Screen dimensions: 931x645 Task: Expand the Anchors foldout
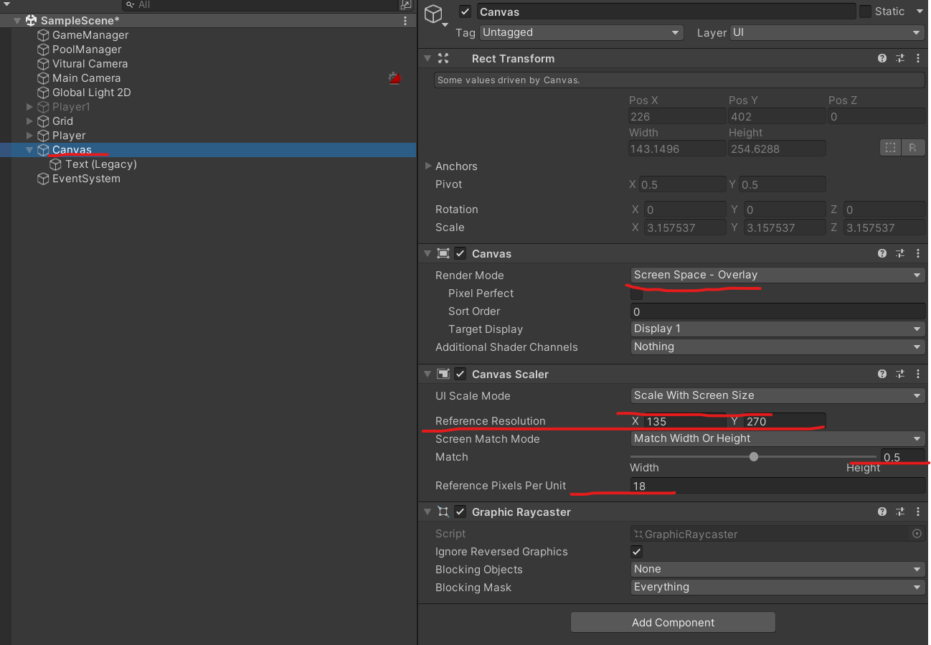pos(428,166)
